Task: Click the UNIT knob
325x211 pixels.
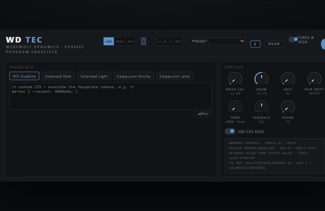Action: point(288,79)
